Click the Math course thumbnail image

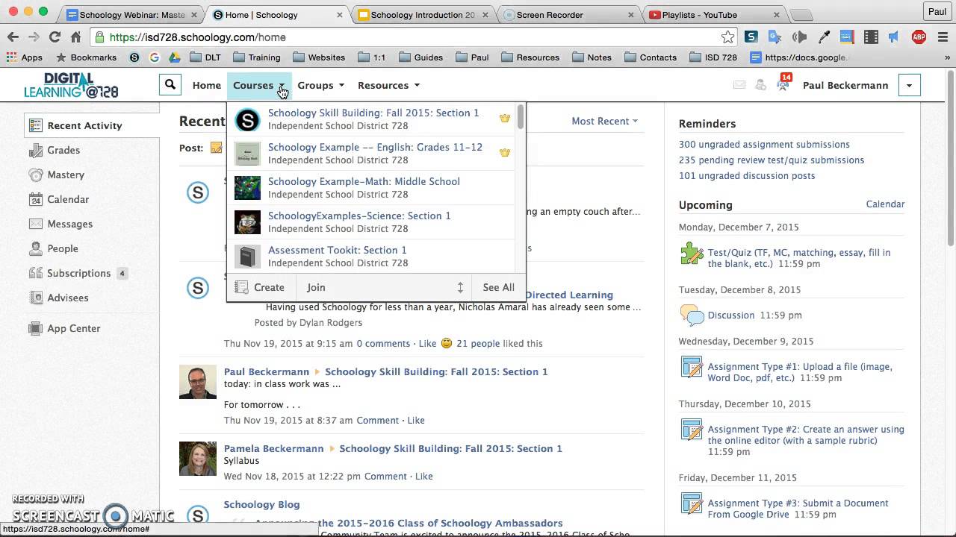tap(247, 188)
